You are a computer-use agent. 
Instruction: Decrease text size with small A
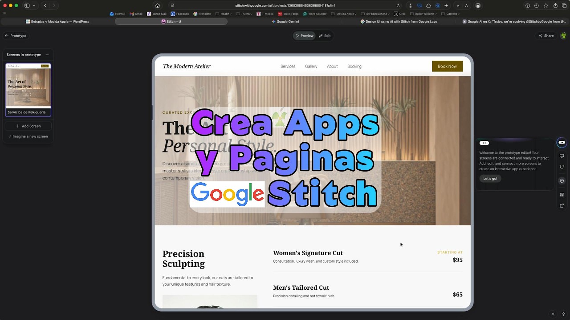(x=458, y=5)
